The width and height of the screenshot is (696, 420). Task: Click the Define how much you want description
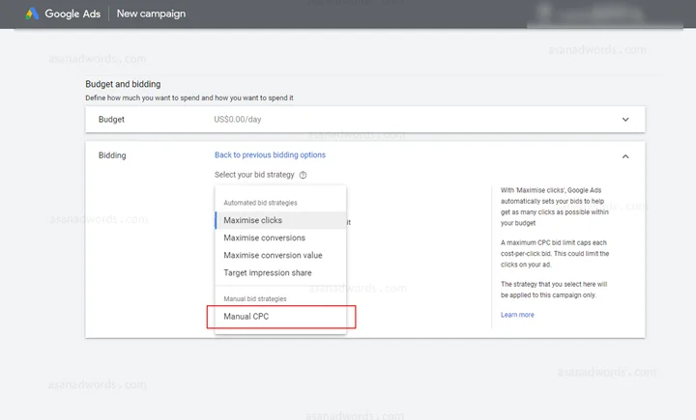coord(189,98)
